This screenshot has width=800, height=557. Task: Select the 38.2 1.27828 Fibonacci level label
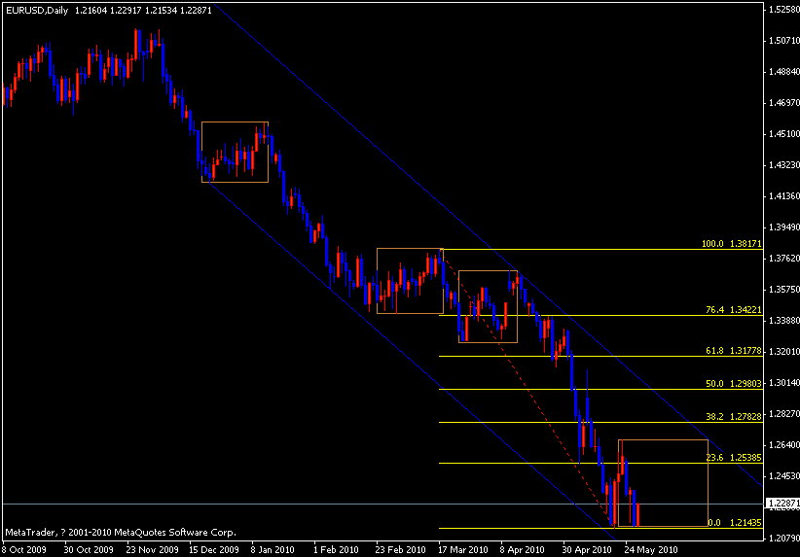(x=734, y=417)
